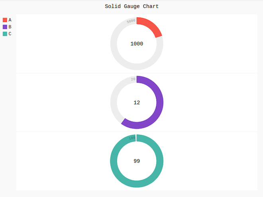Click the Solid Gauge Chart title
The height and width of the screenshot is (198, 263).
(x=131, y=6)
